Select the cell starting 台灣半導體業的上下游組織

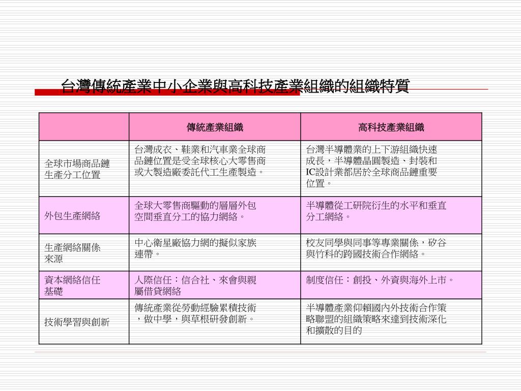coord(391,169)
